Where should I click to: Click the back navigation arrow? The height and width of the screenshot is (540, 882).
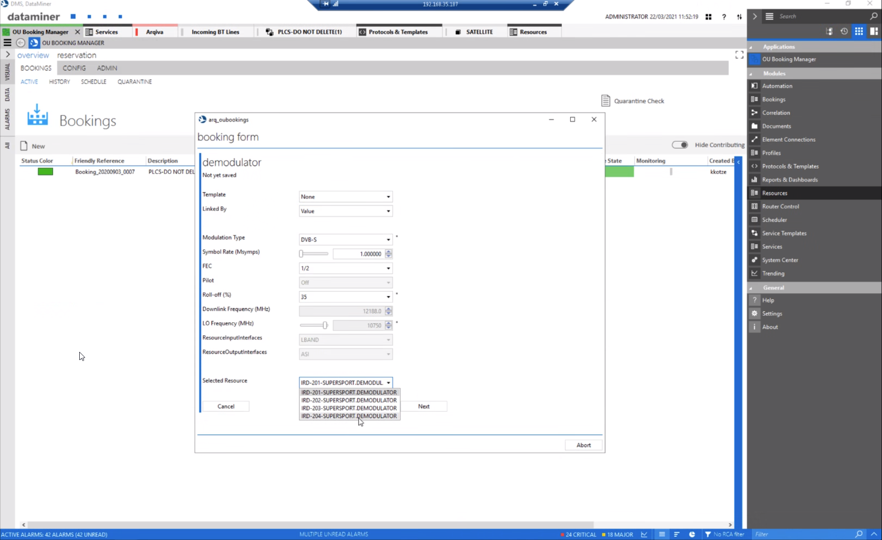[x=21, y=43]
